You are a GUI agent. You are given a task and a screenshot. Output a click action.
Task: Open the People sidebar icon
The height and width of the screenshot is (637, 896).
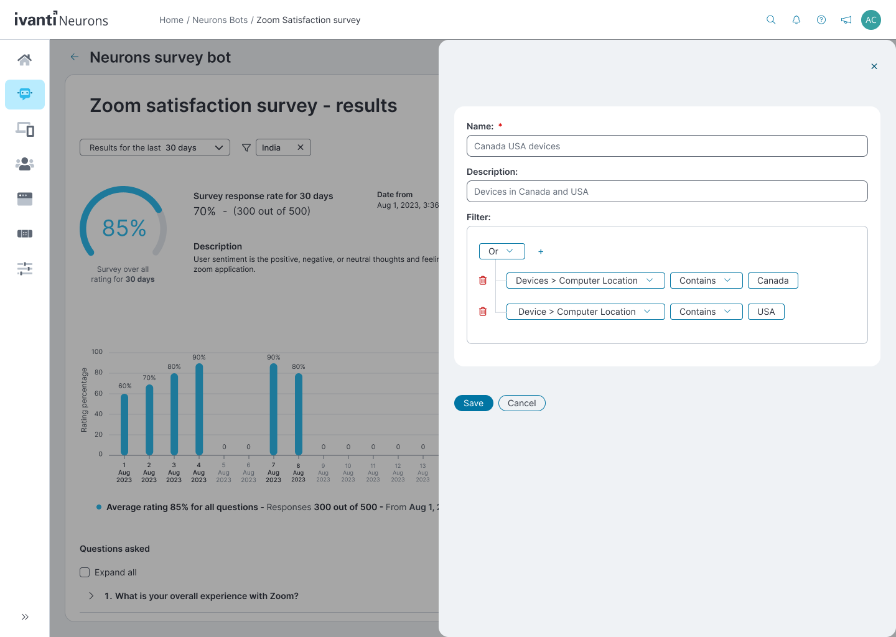(x=25, y=164)
